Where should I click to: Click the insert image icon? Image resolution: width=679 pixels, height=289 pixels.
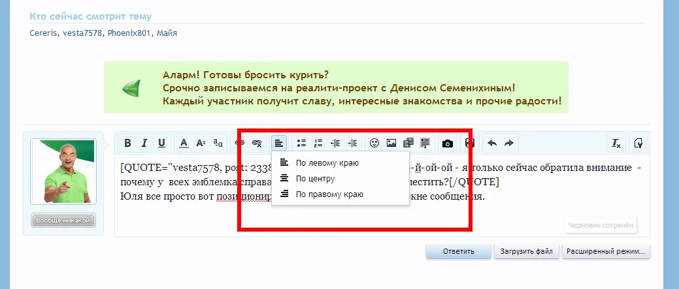[x=391, y=144]
